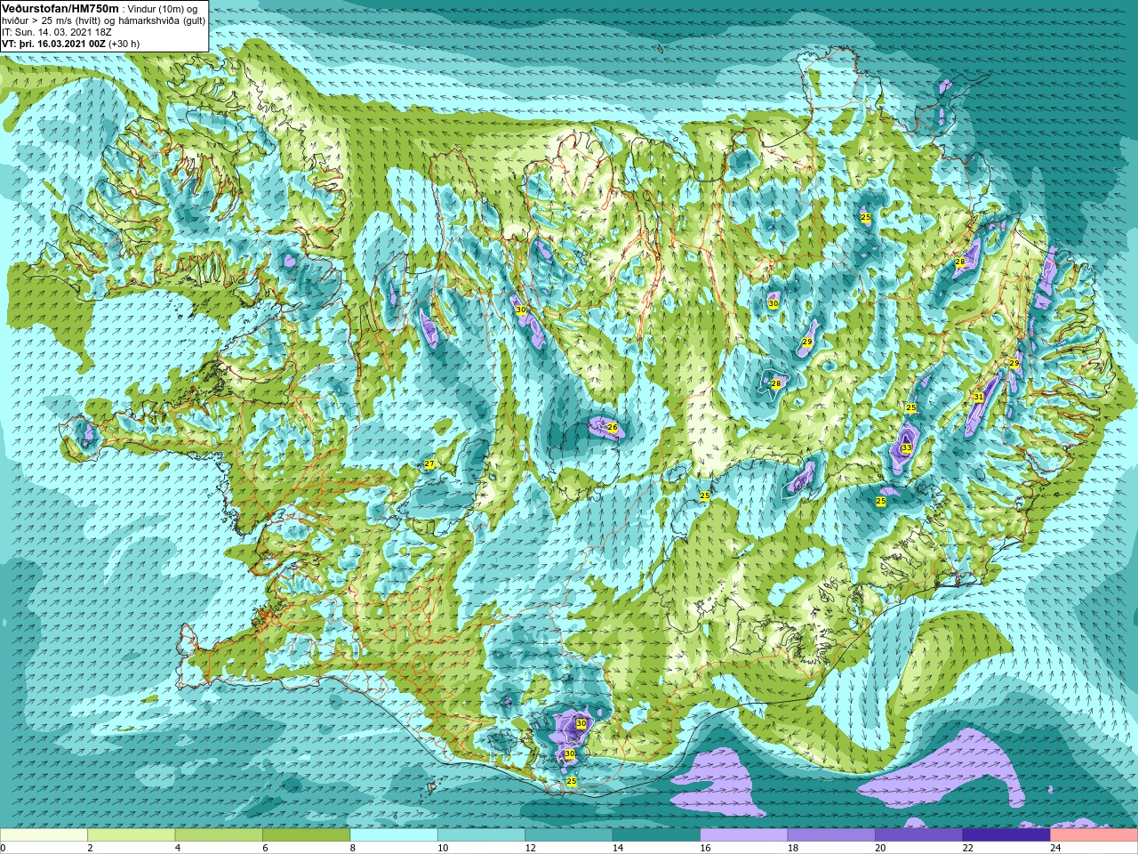Click the 4–6 m/s green legend swatch
This screenshot has width=1138, height=854.
click(219, 835)
